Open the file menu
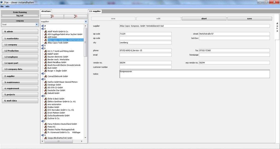Image resolution: width=280 pixels, height=149 pixels. pos(2,6)
